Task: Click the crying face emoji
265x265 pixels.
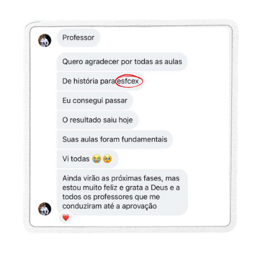Action: pyautogui.click(x=96, y=158)
